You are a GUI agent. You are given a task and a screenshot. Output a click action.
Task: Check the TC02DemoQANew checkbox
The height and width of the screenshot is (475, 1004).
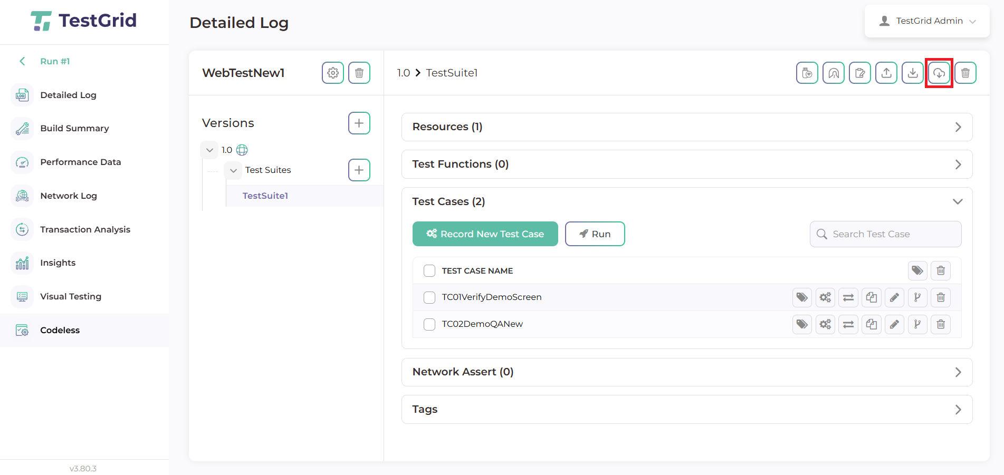pos(429,324)
